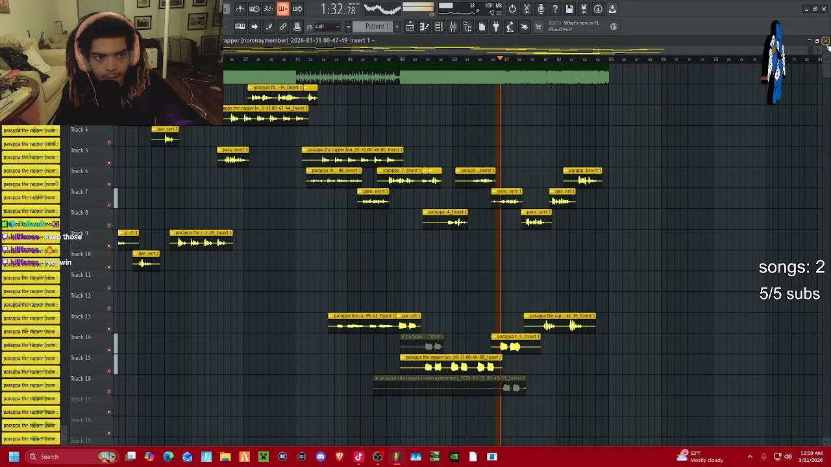Click the note recording icon beside arrow
This screenshot has height=467, width=831.
(269, 27)
